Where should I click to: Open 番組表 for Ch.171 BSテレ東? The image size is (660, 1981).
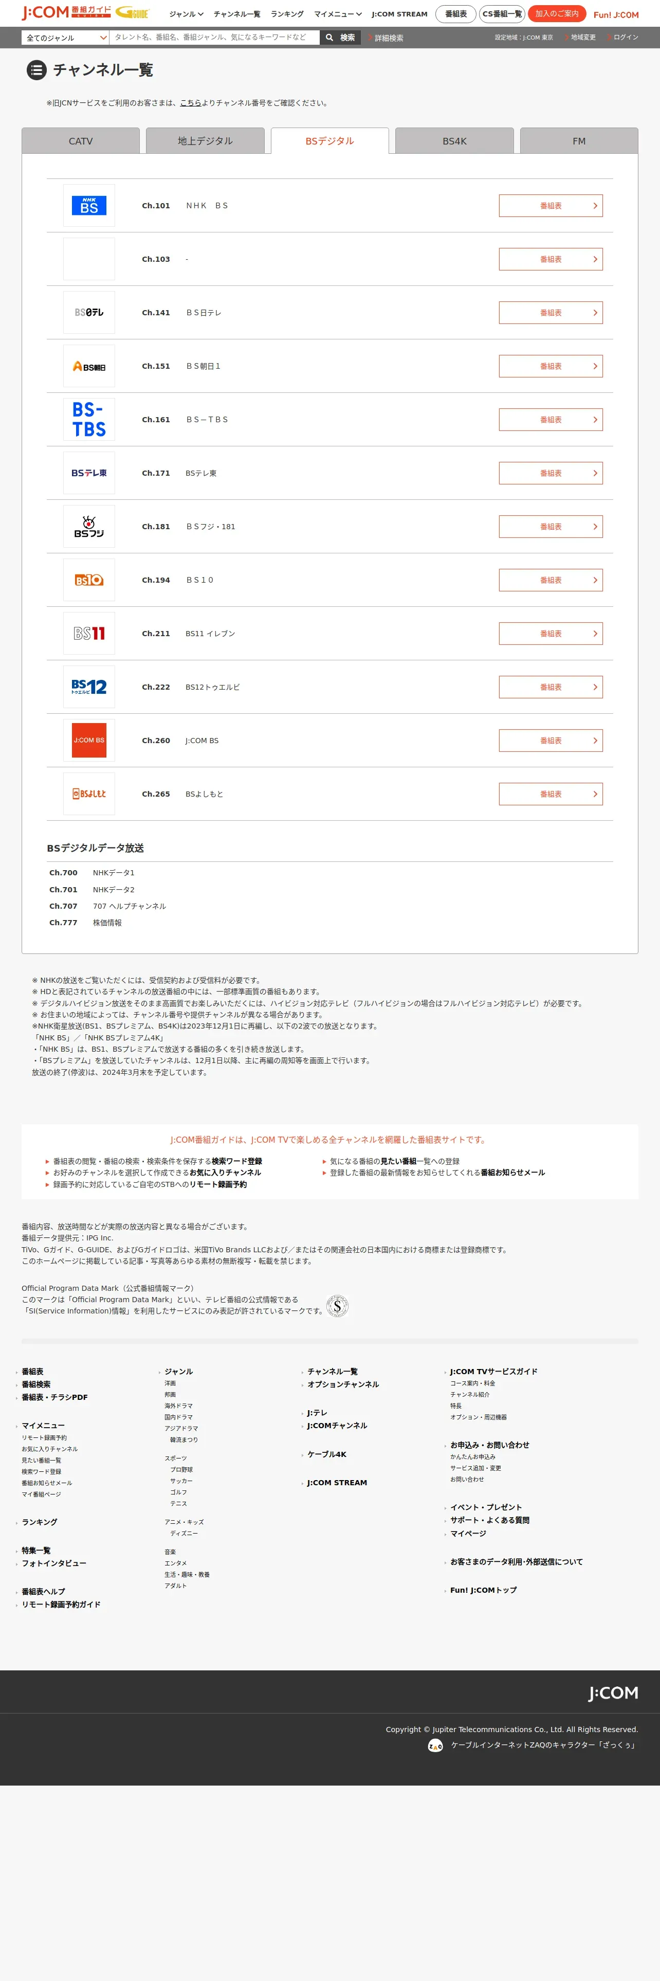pyautogui.click(x=551, y=473)
